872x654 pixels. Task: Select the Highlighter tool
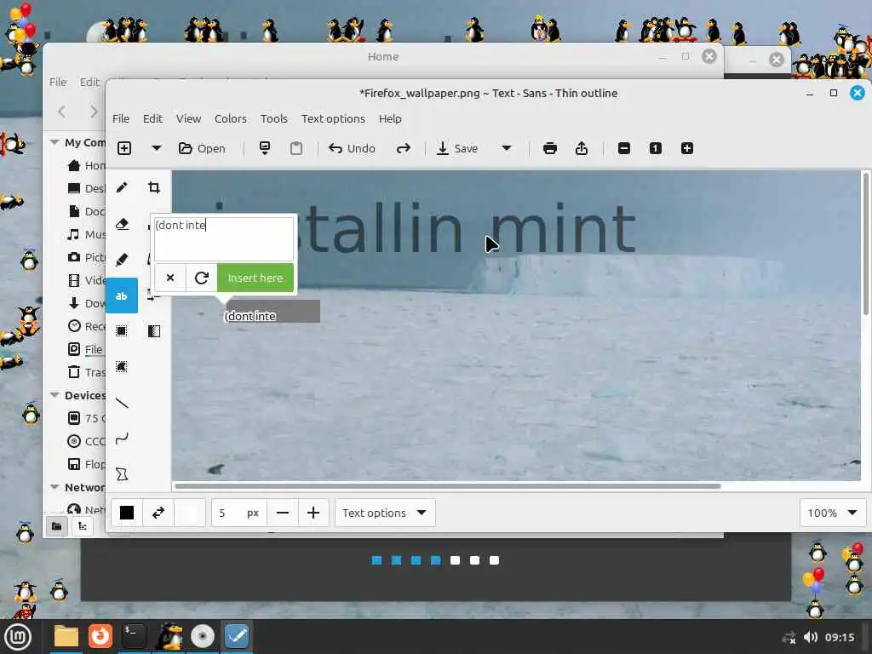tap(122, 260)
